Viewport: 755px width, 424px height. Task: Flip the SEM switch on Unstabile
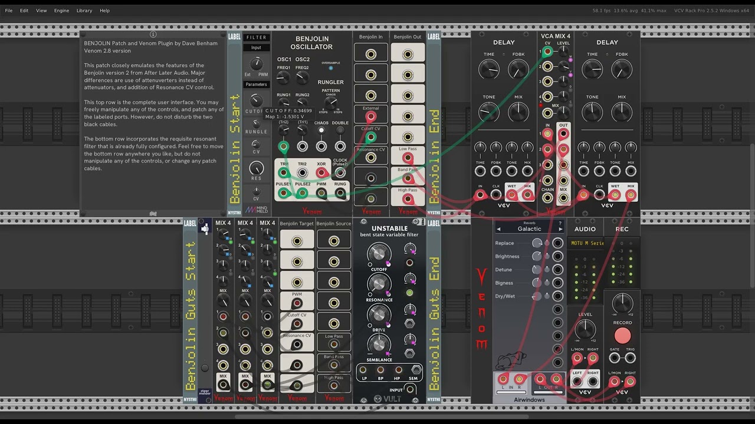pyautogui.click(x=416, y=370)
